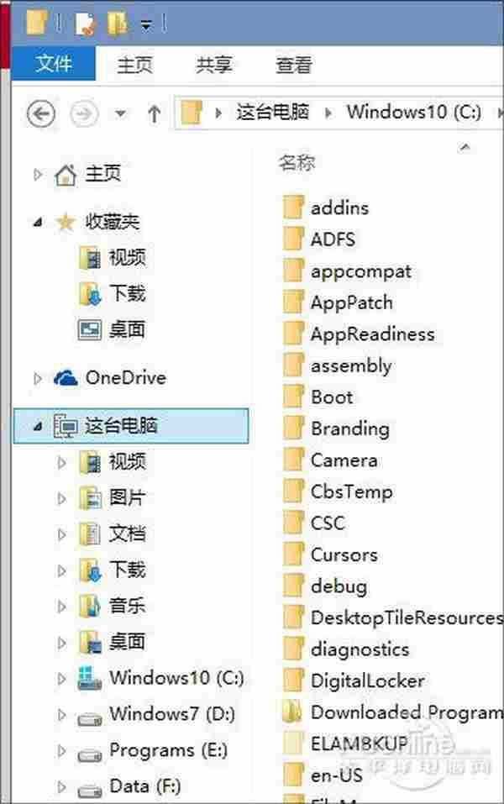
Task: Open the 文件 menu
Action: [54, 64]
